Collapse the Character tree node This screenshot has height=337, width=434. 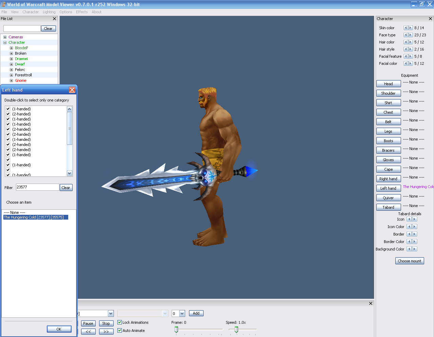pos(5,42)
